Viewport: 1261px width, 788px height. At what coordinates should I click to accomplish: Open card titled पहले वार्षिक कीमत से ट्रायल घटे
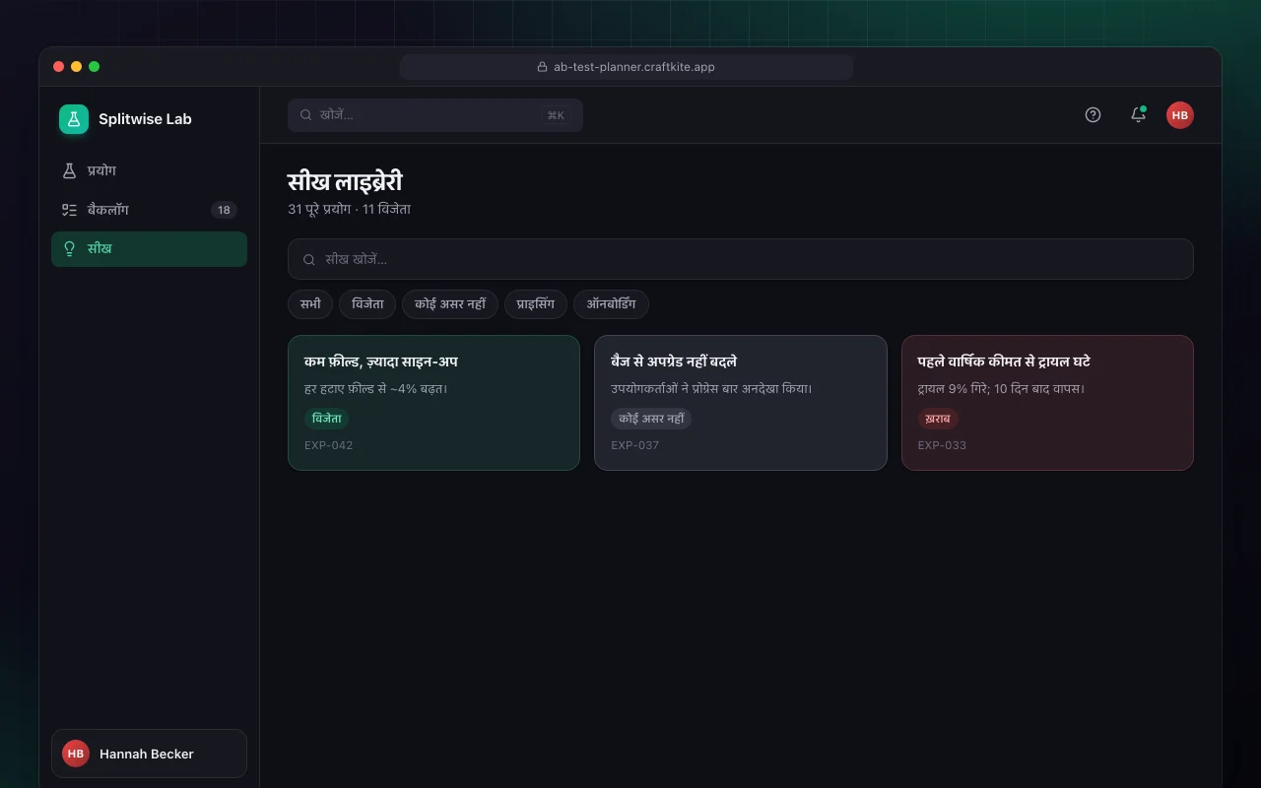(x=1047, y=403)
